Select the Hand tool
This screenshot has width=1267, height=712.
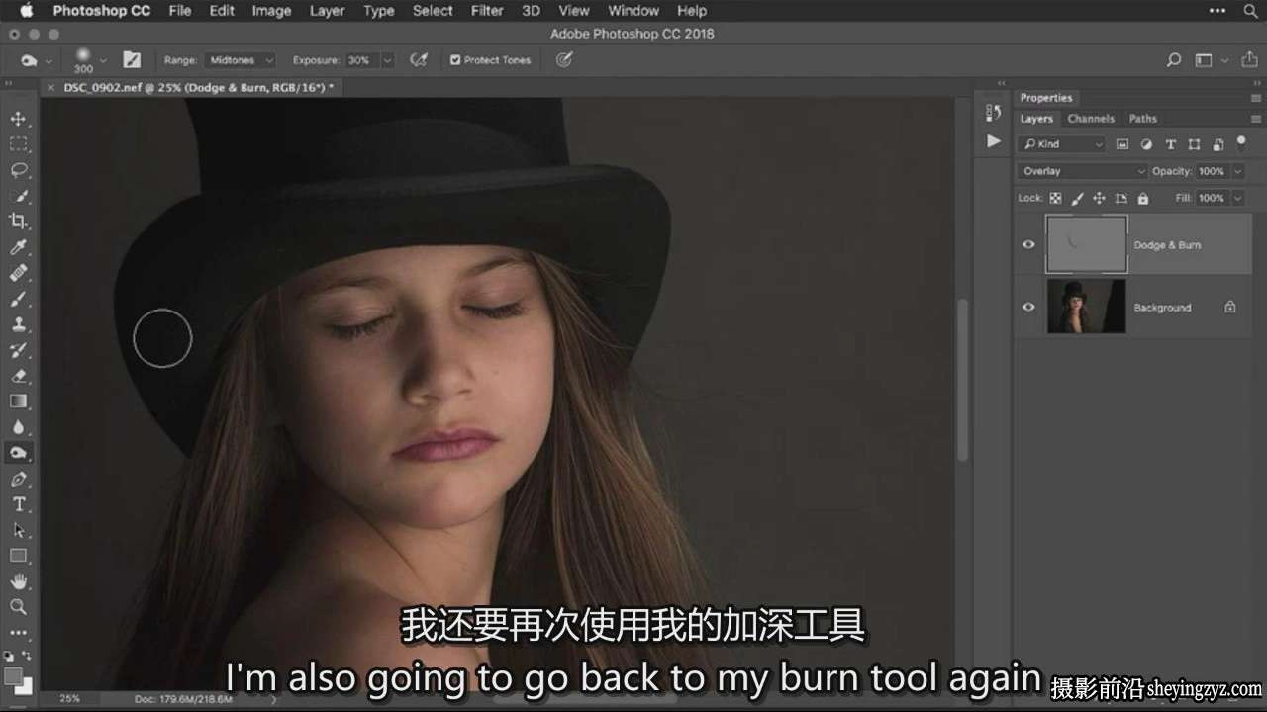coord(18,581)
